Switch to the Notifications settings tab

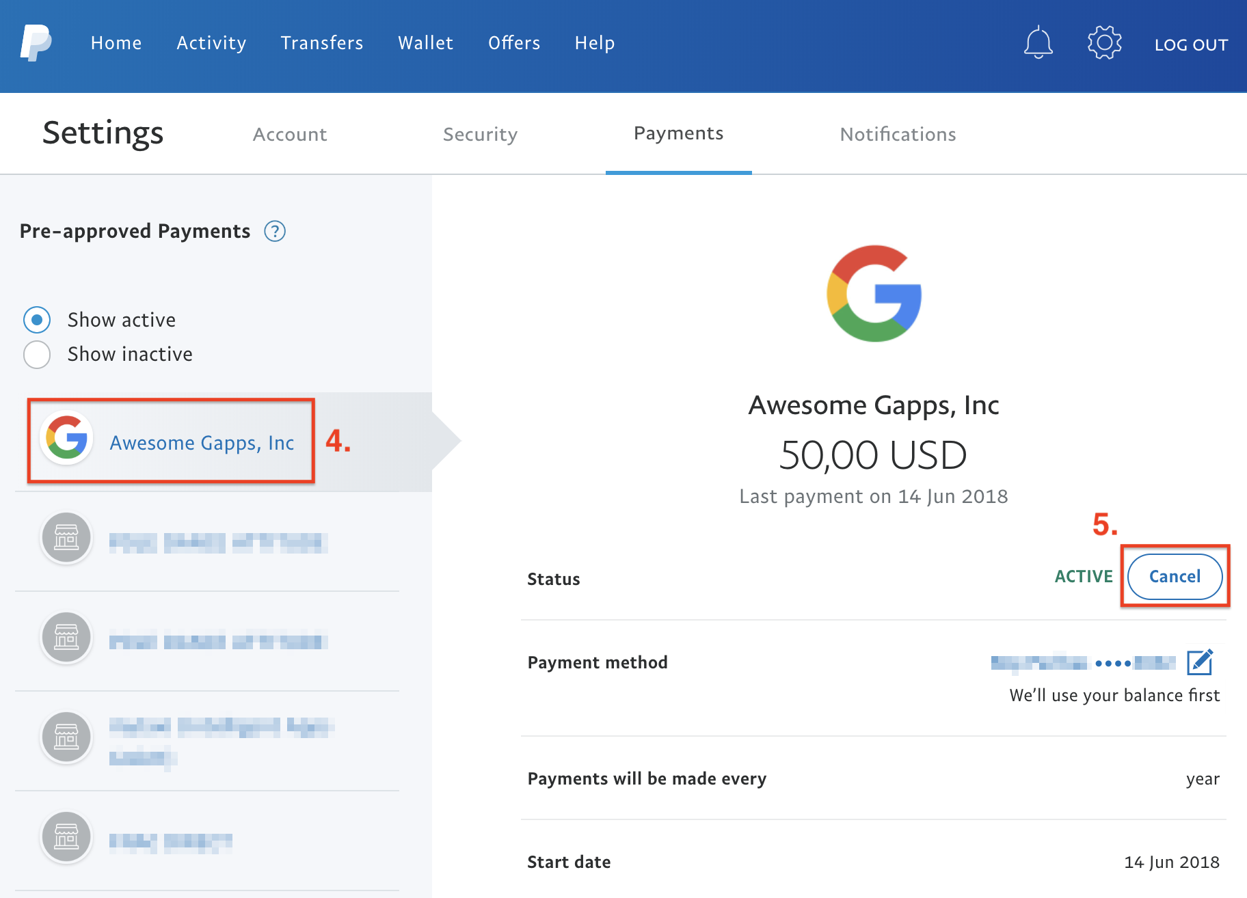(x=898, y=134)
